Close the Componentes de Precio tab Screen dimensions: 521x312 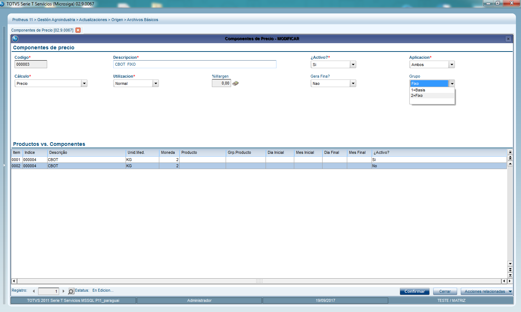[x=78, y=30]
